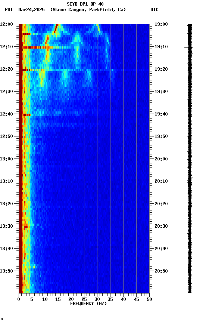Click the '20:50' UTC time label

[x=161, y=271]
